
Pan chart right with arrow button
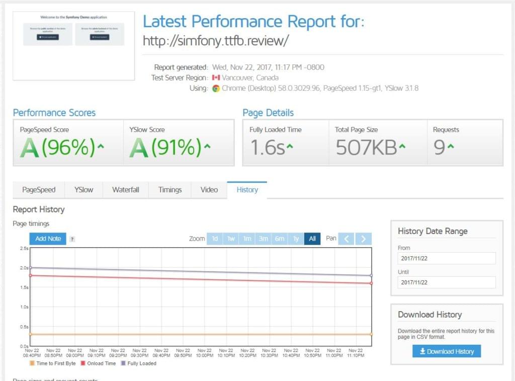[364, 239]
